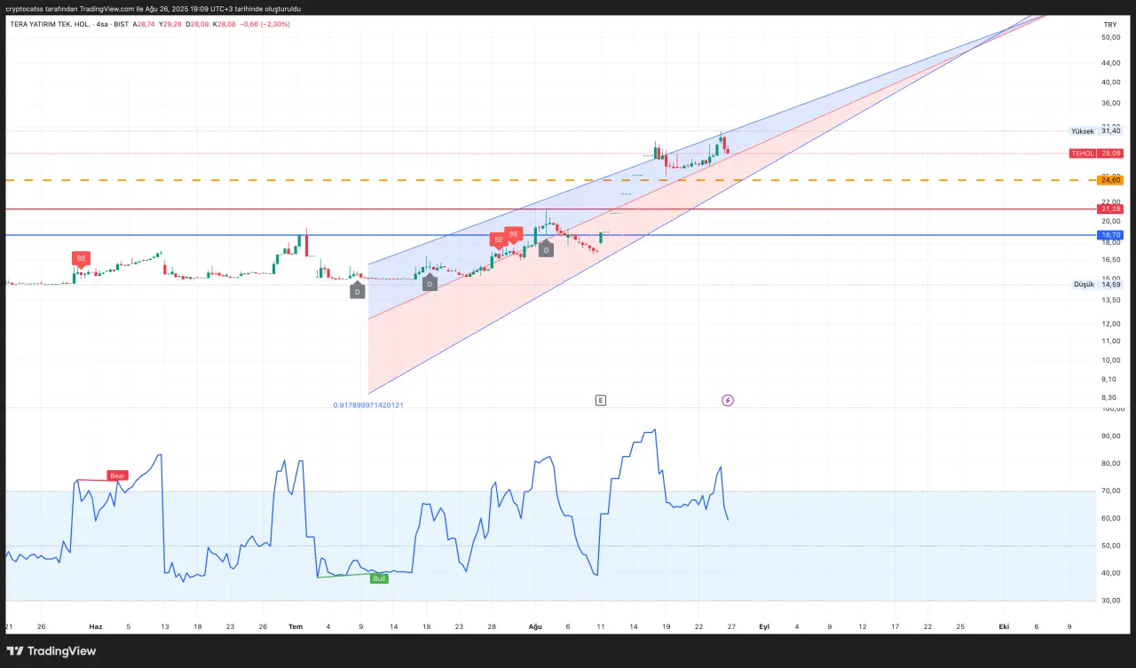Select the red 21,28 price level label

pos(1110,209)
